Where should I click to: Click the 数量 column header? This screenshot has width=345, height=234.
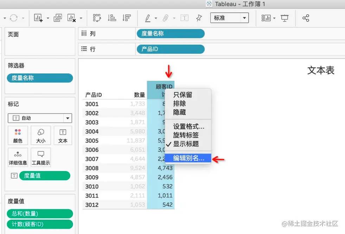[140, 95]
